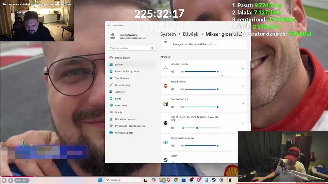Click the Wyszukaj taskbar search box
328x184 pixels.
(x=123, y=180)
